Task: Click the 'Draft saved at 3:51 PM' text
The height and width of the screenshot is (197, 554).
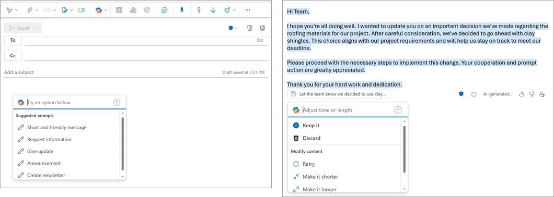Action: pyautogui.click(x=244, y=72)
